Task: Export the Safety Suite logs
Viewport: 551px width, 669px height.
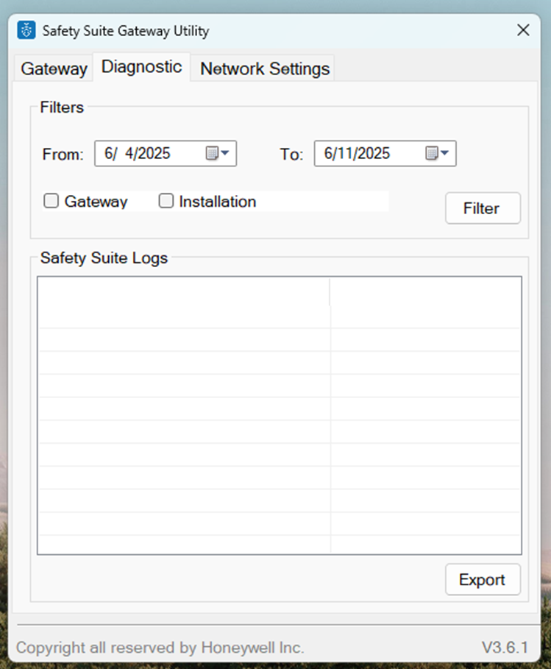Action: point(483,580)
